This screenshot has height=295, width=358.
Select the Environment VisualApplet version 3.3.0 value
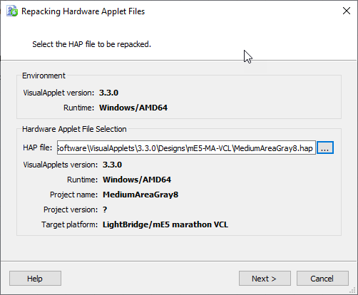(x=108, y=93)
